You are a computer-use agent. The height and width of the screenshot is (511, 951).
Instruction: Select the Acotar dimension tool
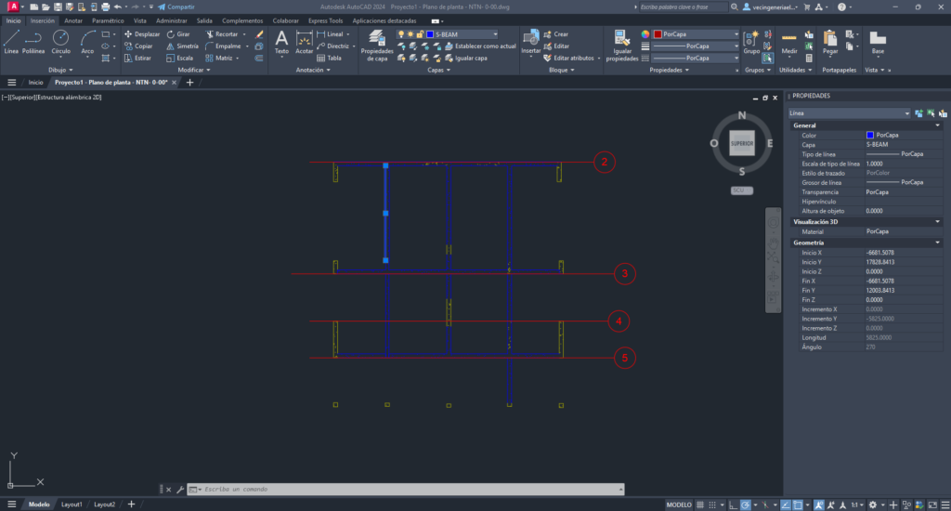click(304, 42)
